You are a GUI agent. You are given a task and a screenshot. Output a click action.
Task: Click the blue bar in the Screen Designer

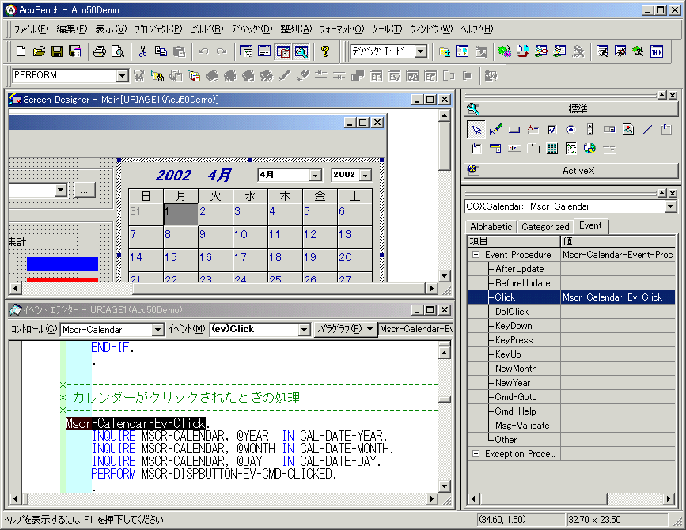coord(63,264)
